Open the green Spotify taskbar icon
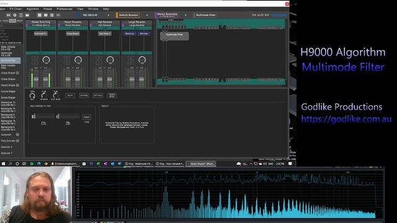The width and height of the screenshot is (397, 223). pyautogui.click(x=32, y=164)
